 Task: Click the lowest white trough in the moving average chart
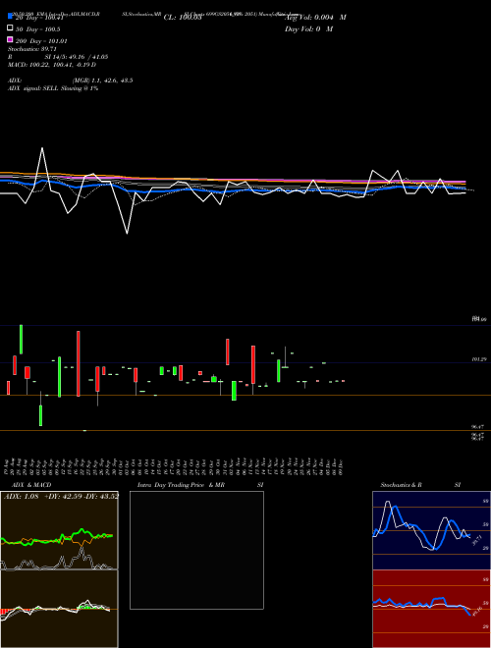click(x=127, y=234)
